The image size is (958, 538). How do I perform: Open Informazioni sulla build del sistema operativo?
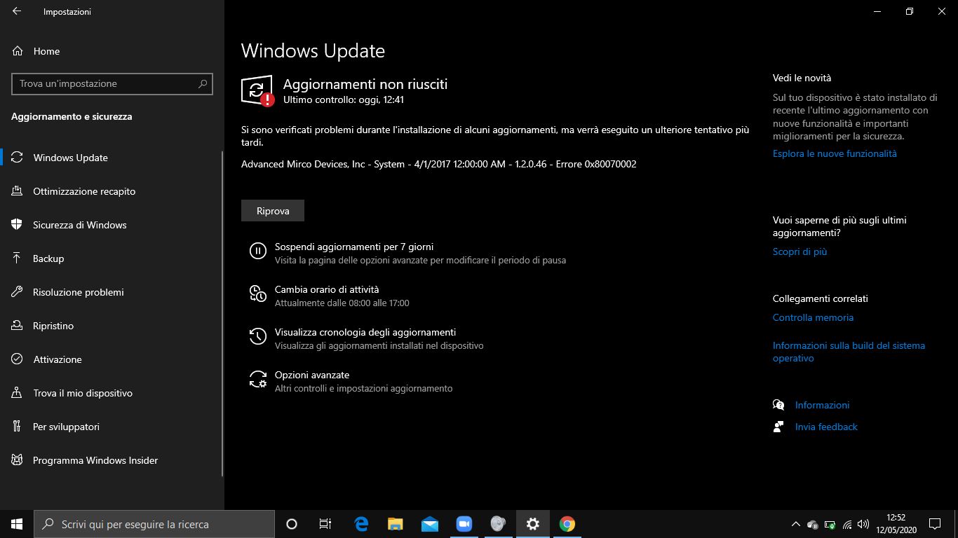pos(849,352)
